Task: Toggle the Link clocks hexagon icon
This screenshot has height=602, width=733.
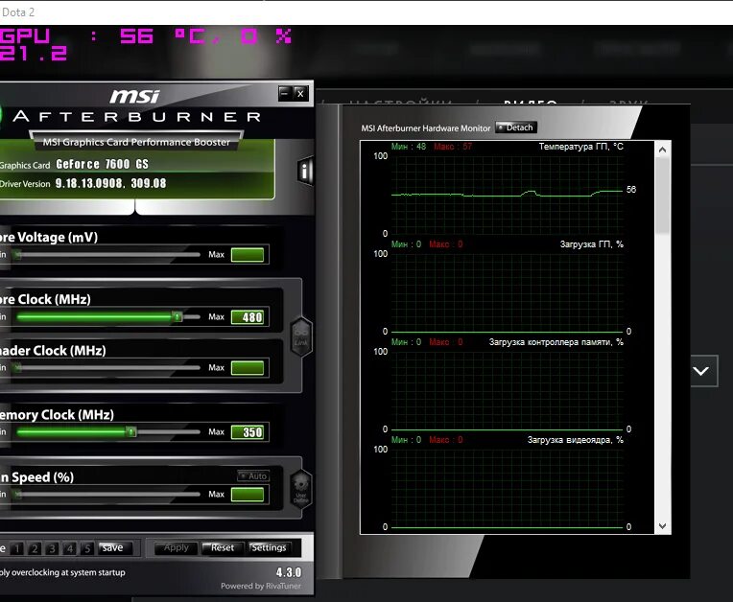Action: (x=300, y=336)
